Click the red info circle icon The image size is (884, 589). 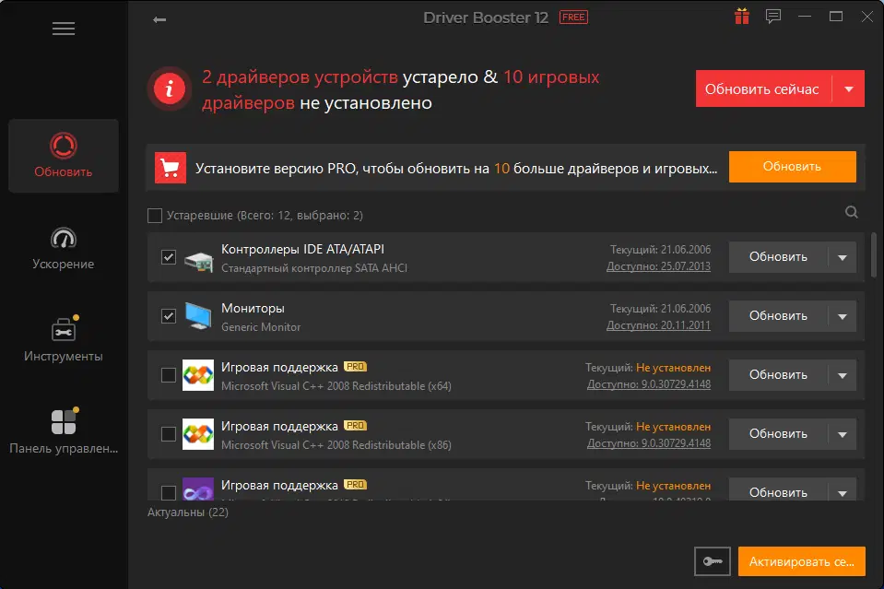tap(169, 88)
